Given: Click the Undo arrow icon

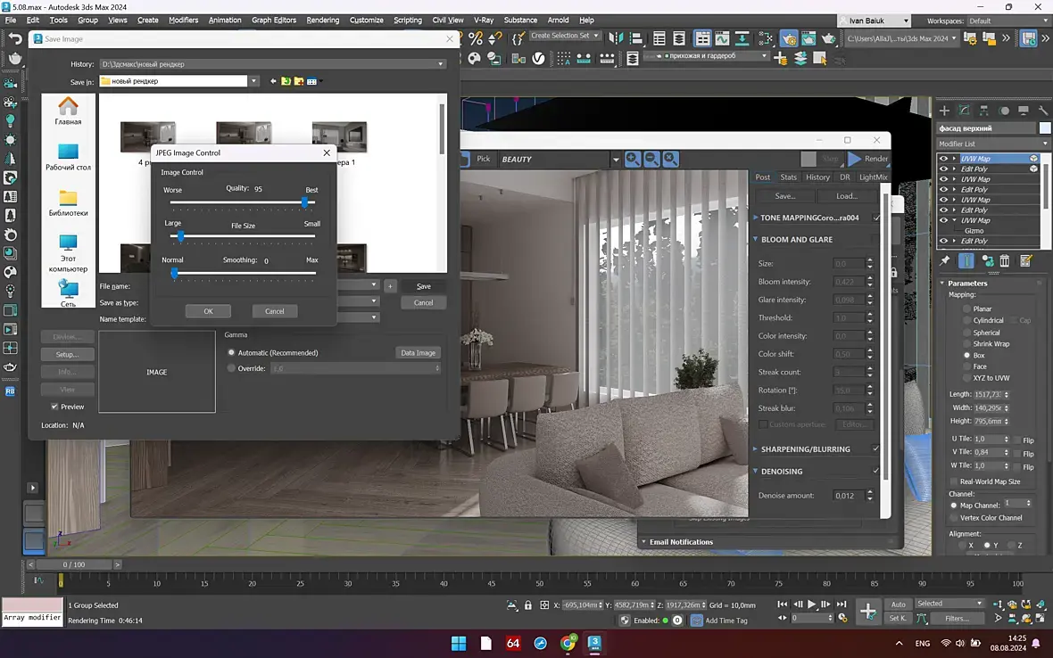Looking at the screenshot, I should pos(15,39).
